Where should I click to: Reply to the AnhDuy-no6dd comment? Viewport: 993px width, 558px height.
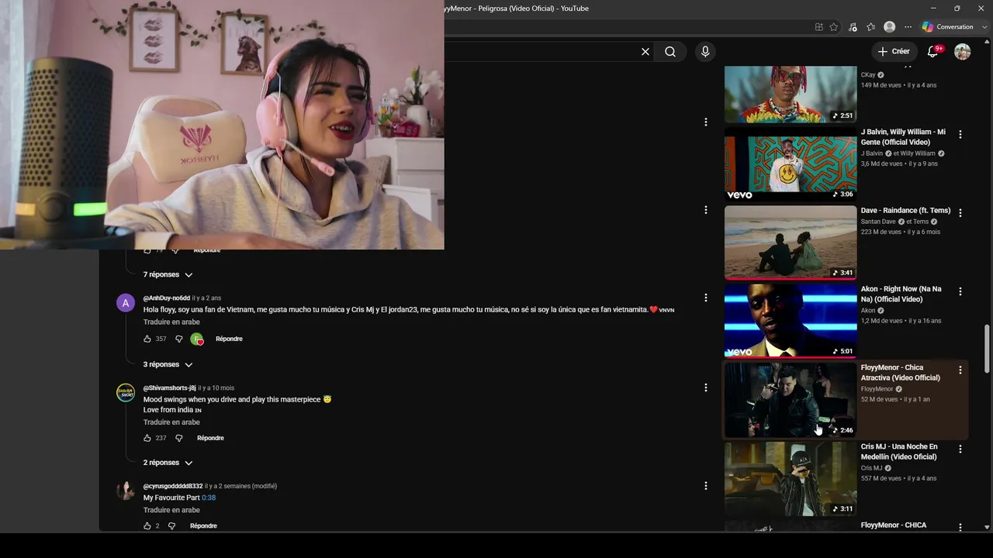[229, 339]
